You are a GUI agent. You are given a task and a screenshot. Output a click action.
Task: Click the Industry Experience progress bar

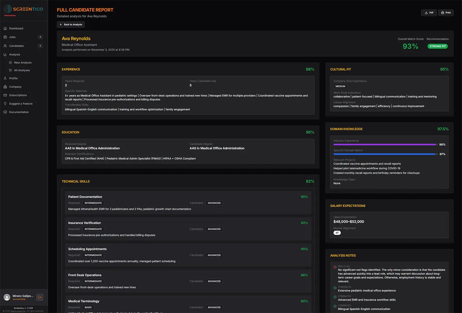coord(384,145)
